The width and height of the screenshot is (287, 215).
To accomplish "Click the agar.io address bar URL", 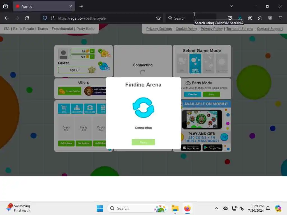I will [82, 18].
